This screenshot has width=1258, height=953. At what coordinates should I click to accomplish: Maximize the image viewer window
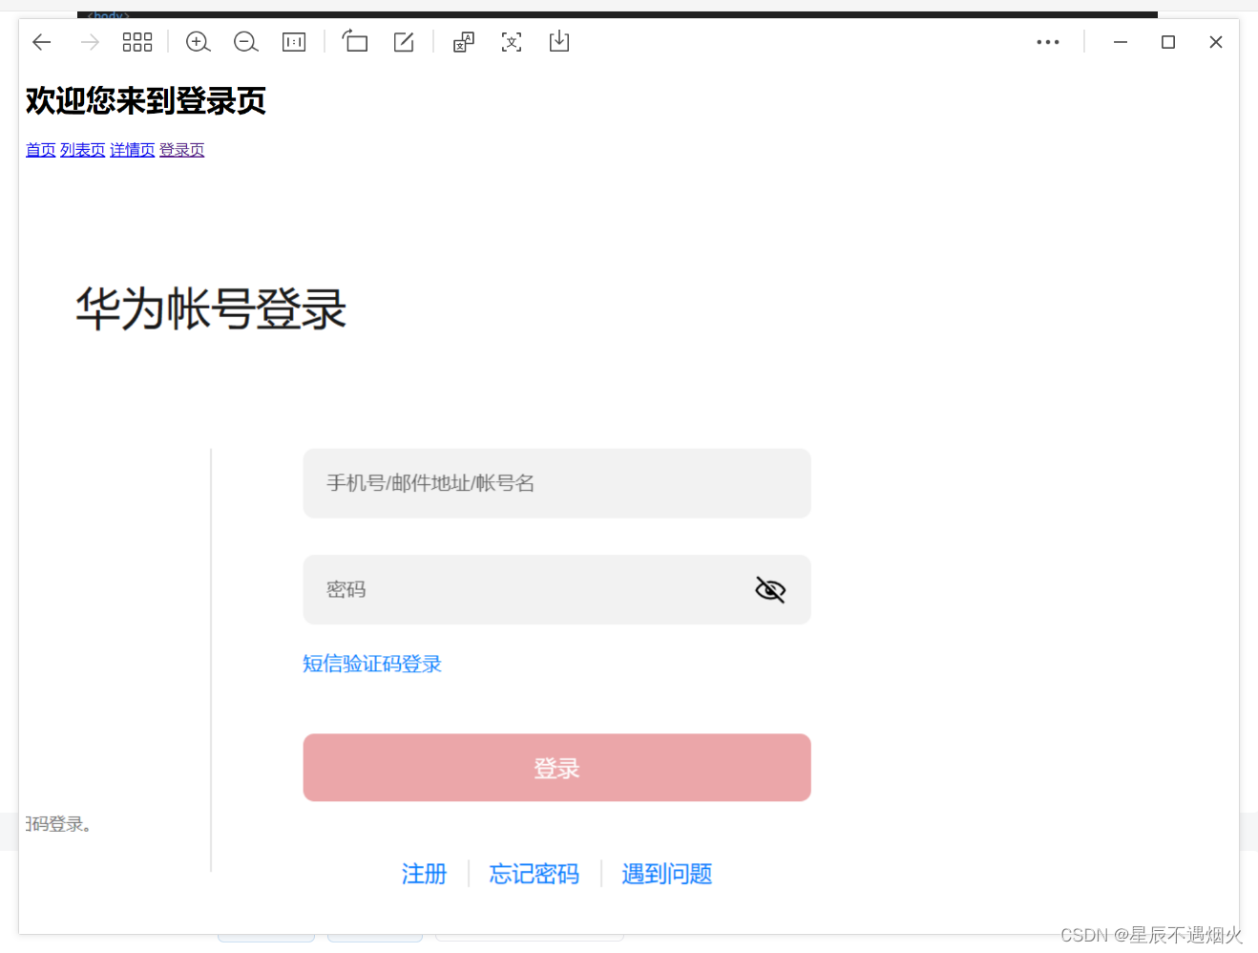tap(1168, 42)
